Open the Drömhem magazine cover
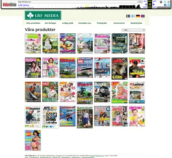 33,43
